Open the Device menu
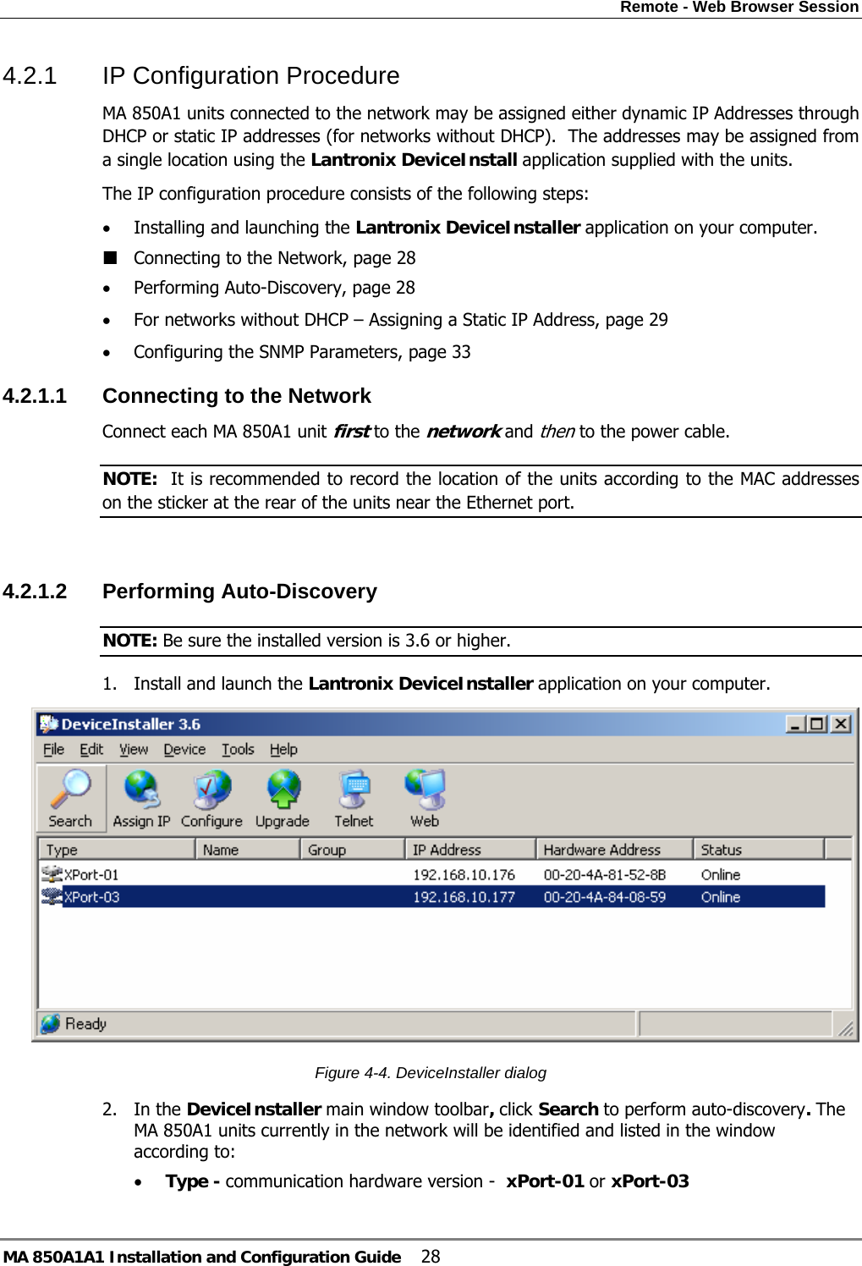The image size is (862, 1266). pos(184,749)
